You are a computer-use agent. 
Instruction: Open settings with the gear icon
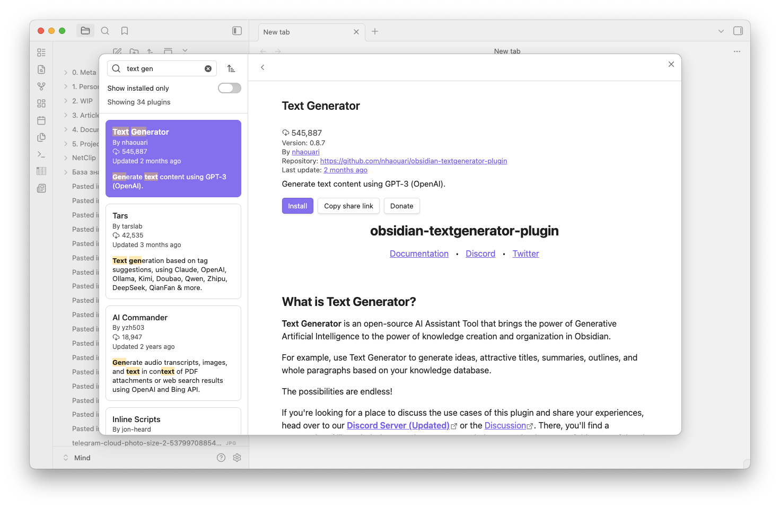[237, 458]
